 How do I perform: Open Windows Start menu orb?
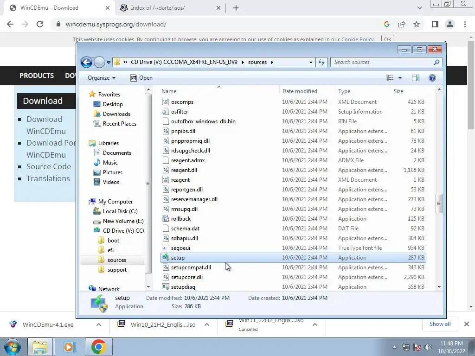click(12, 347)
